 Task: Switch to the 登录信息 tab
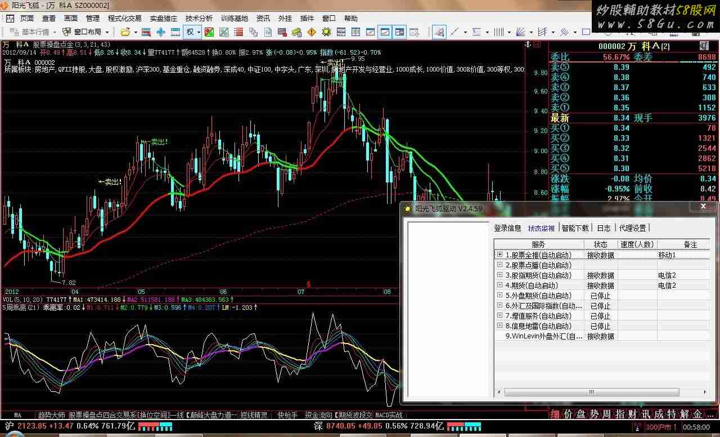point(507,228)
